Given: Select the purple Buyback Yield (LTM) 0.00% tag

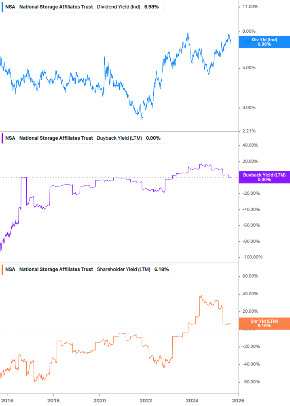Looking at the screenshot, I should [265, 177].
